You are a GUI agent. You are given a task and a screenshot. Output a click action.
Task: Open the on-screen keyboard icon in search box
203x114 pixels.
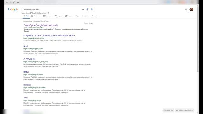point(82,9)
